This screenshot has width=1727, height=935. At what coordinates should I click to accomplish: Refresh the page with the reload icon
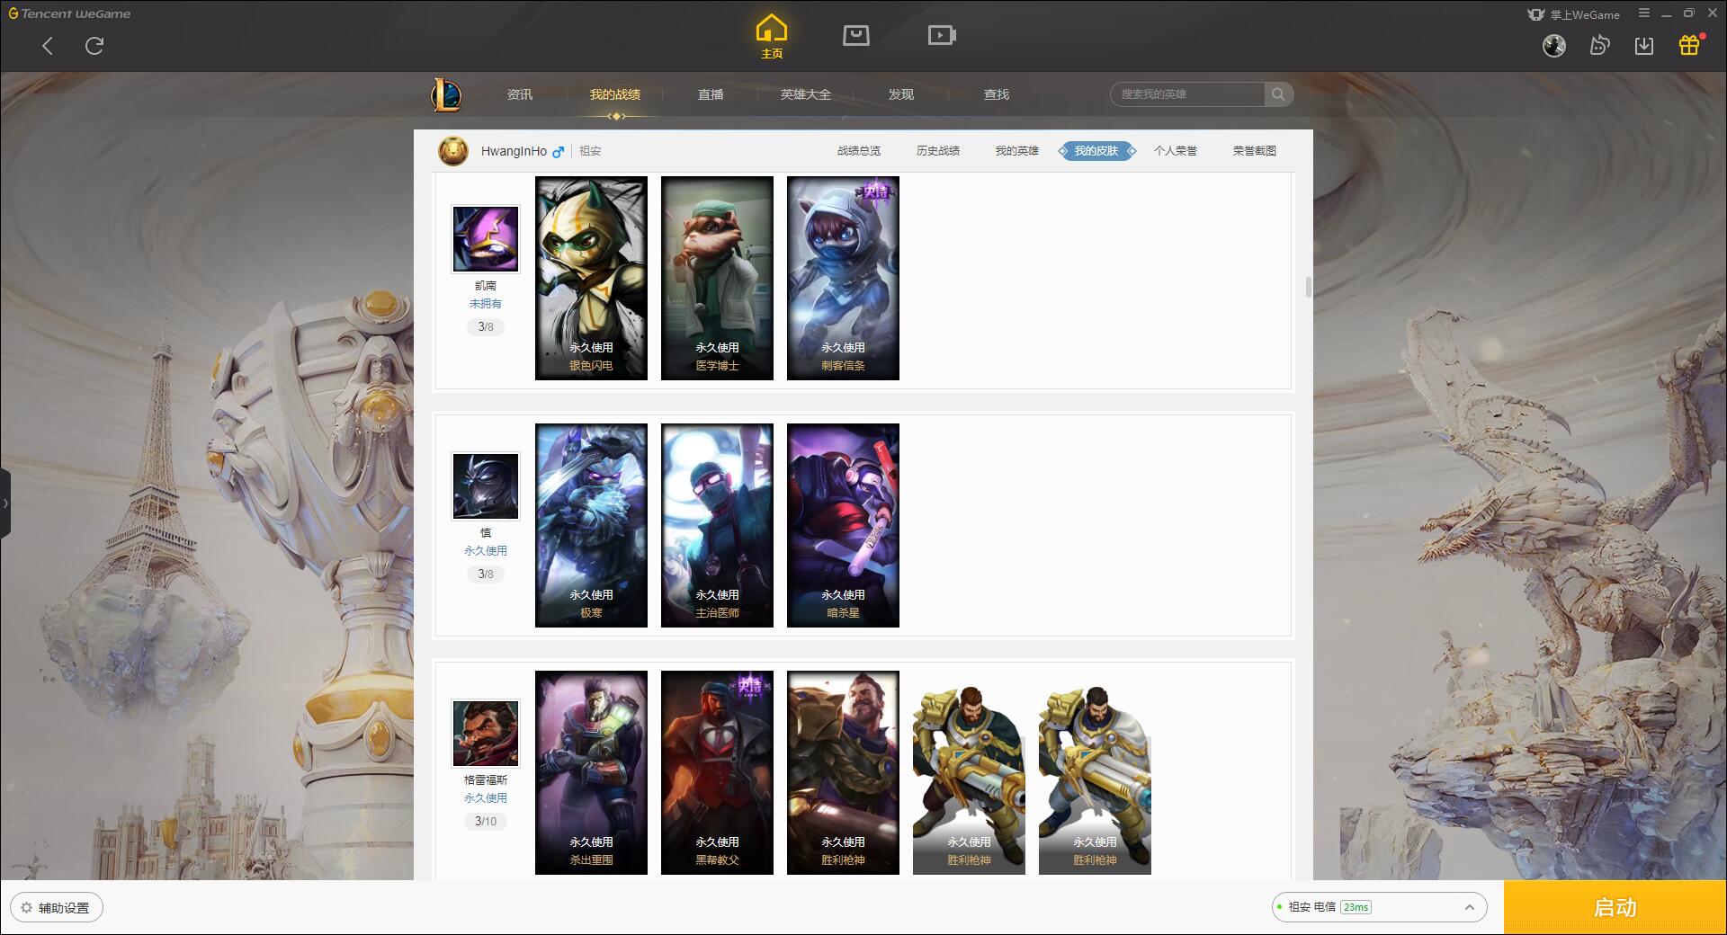94,46
